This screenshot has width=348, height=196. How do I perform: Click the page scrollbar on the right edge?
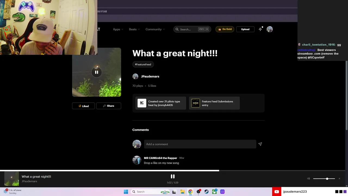point(347,95)
